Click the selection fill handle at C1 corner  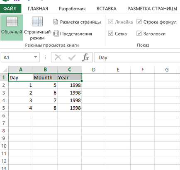(82, 81)
